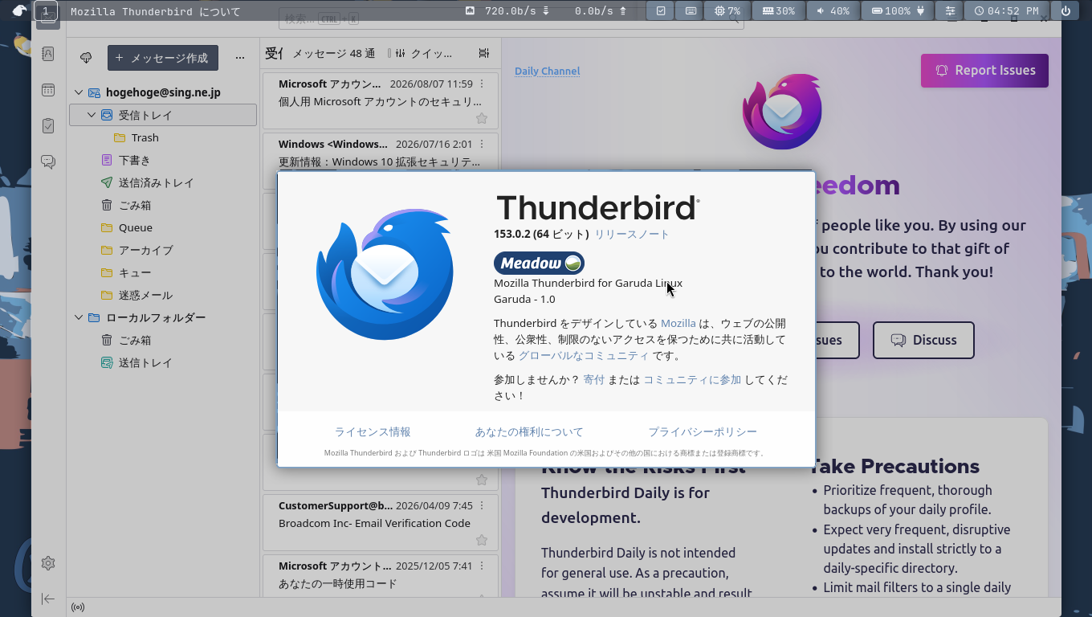
Task: Collapse the hogehoge@sing.ne.jp account tree
Action: coord(79,92)
